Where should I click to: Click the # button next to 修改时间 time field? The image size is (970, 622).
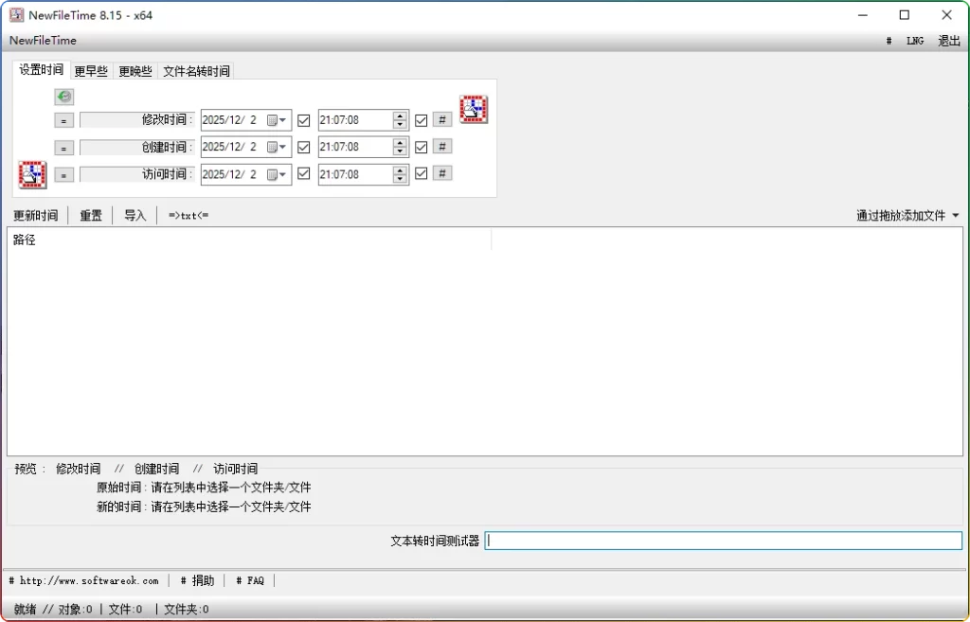point(441,119)
